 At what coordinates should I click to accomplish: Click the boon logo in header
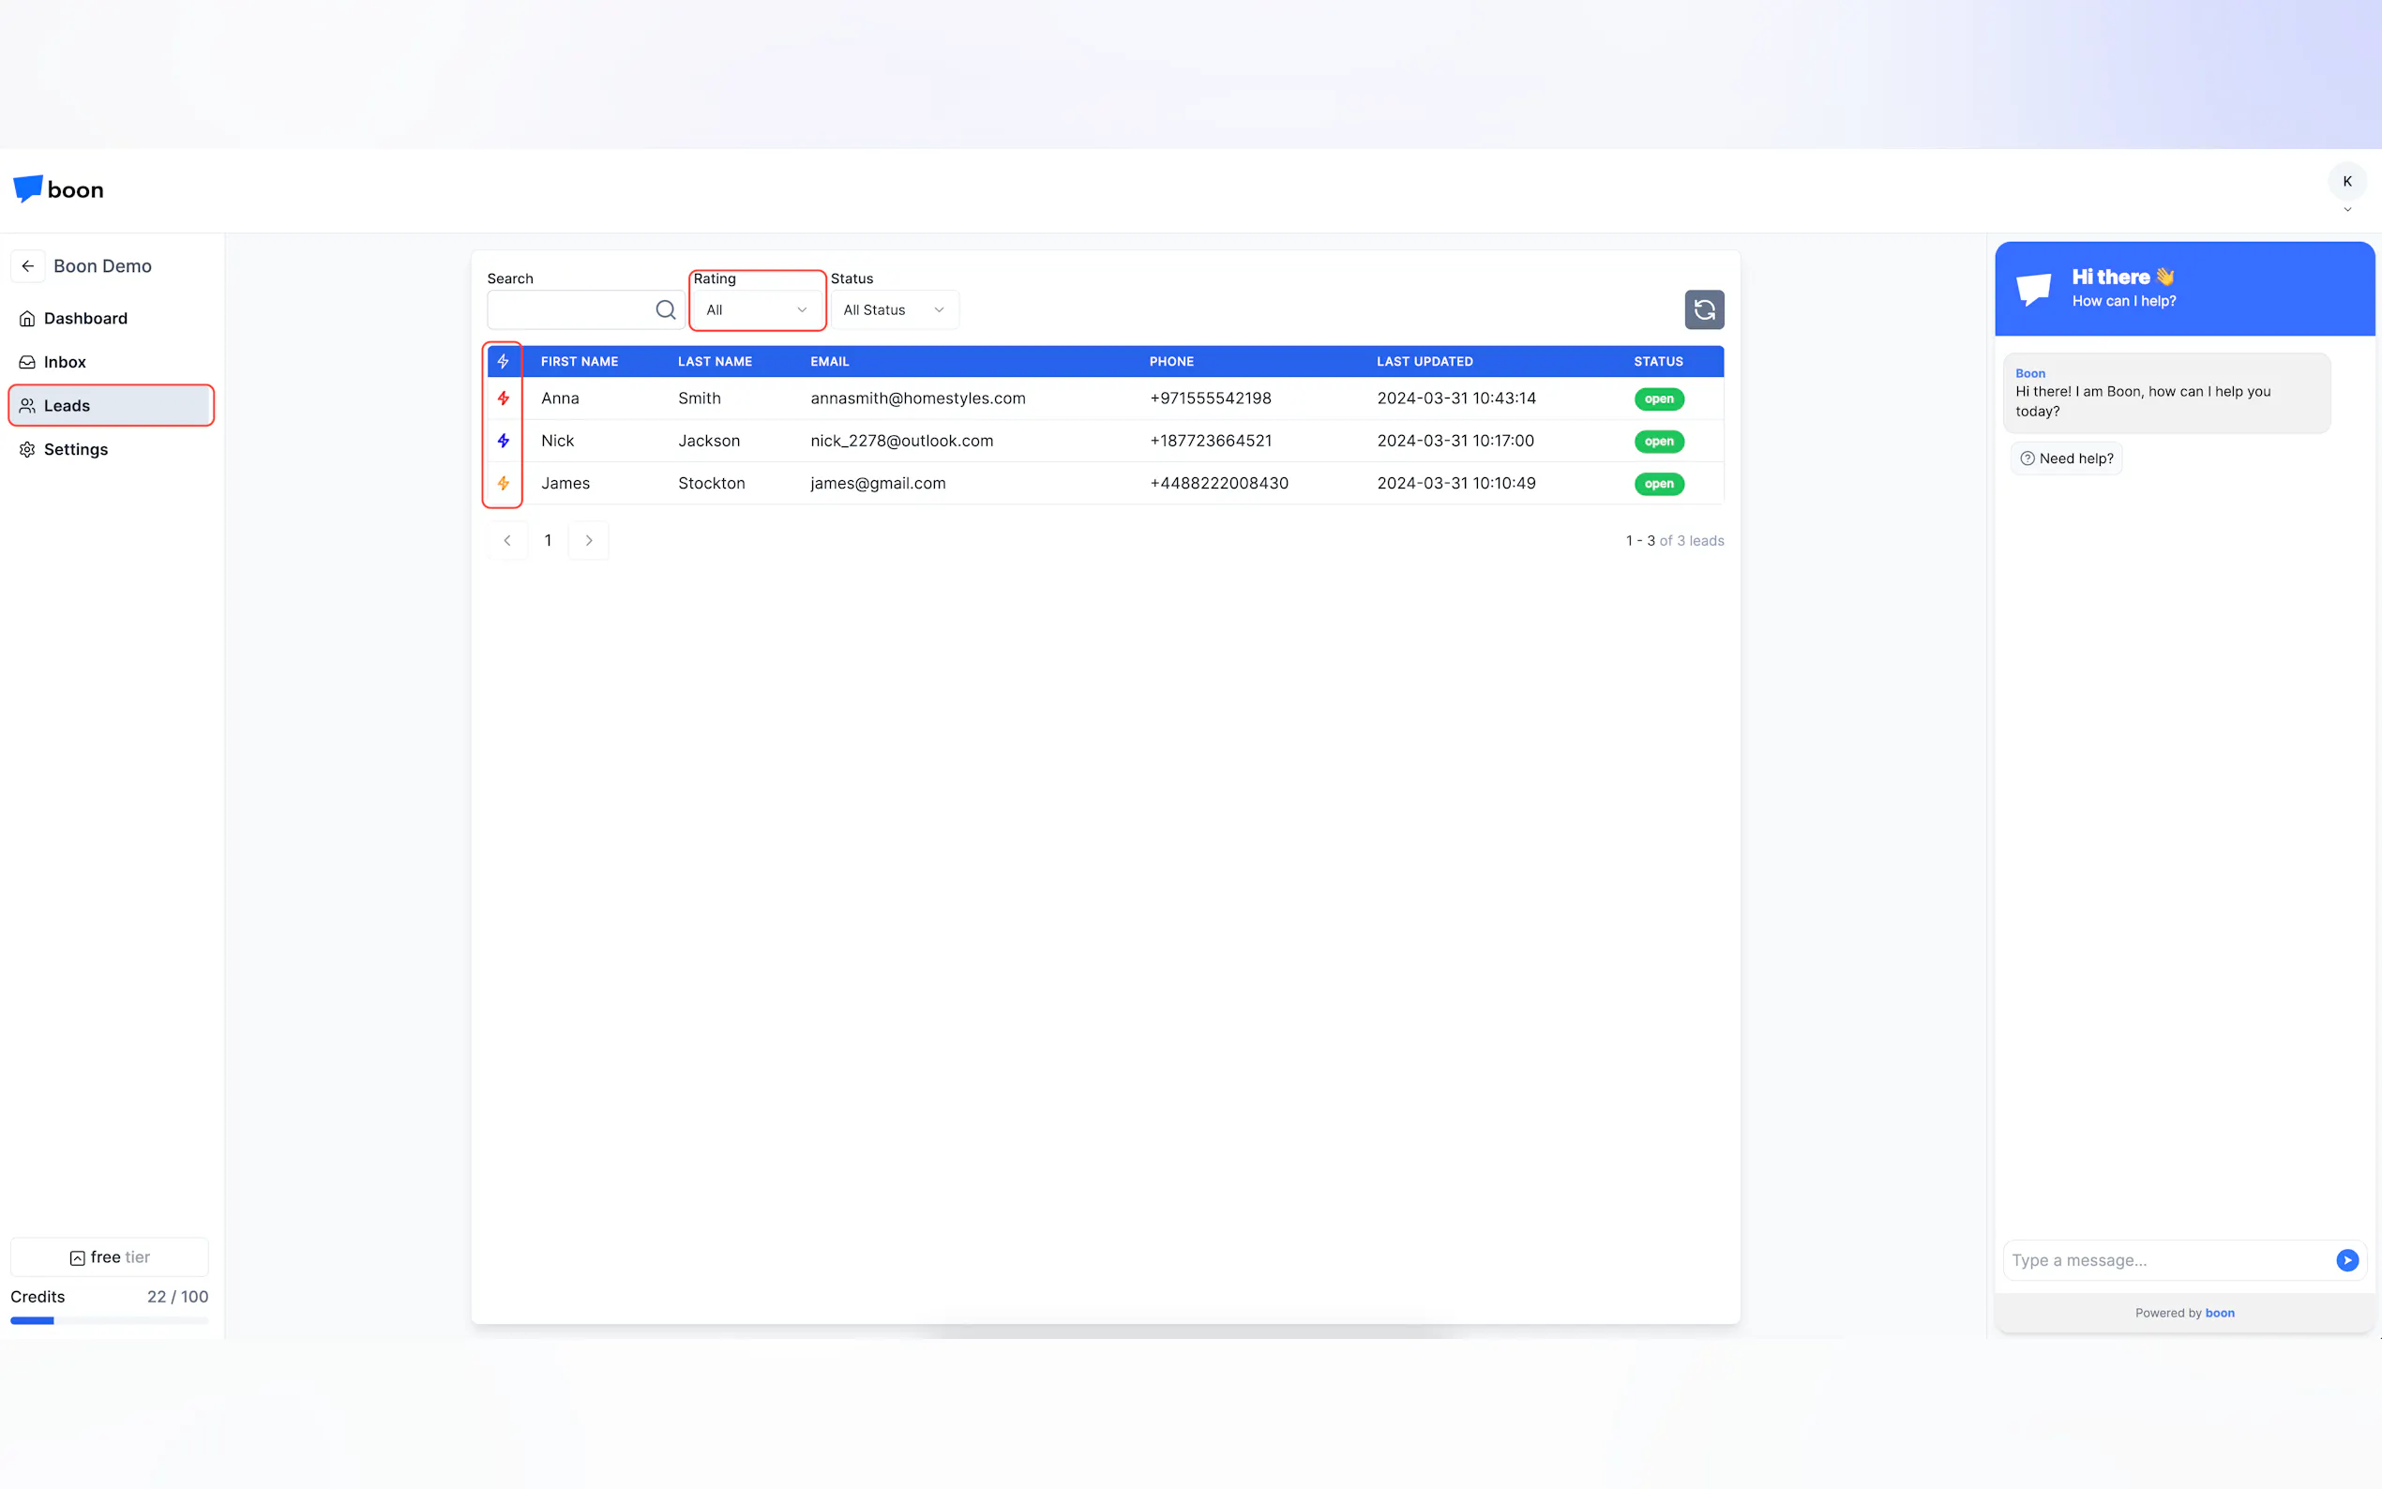tap(59, 189)
